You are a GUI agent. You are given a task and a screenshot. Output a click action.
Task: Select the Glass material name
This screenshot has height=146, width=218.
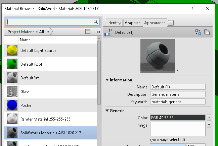tap(25, 92)
